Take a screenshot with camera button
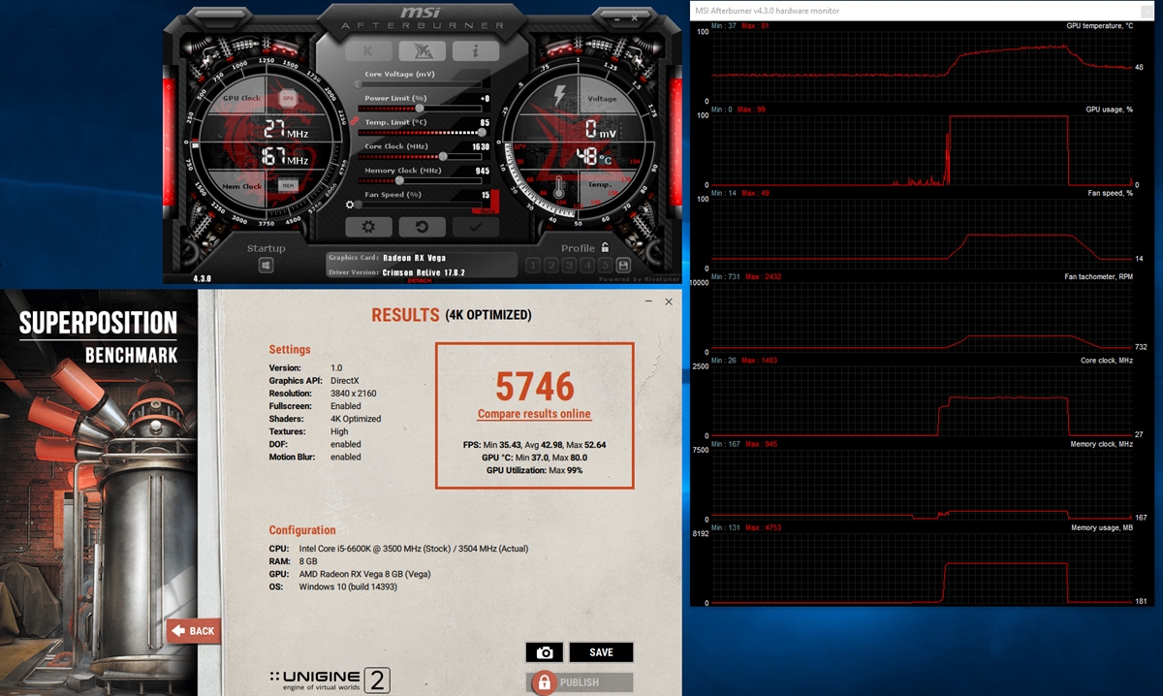1163x696 pixels. tap(545, 652)
